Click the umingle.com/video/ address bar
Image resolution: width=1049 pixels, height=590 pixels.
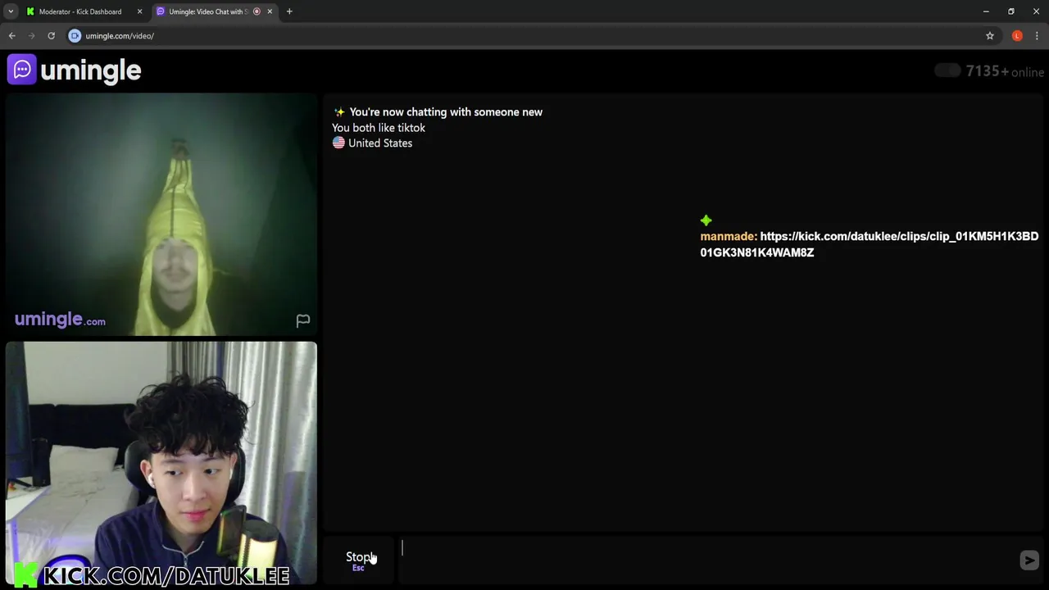coord(524,36)
